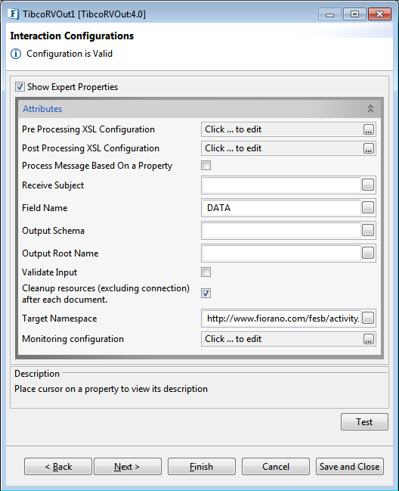Enable the Validate Input checkbox

pyautogui.click(x=206, y=272)
